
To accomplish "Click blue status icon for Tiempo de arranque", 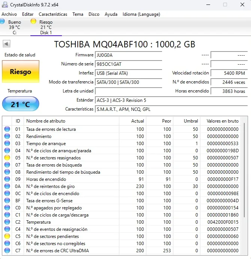I will (7, 143).
